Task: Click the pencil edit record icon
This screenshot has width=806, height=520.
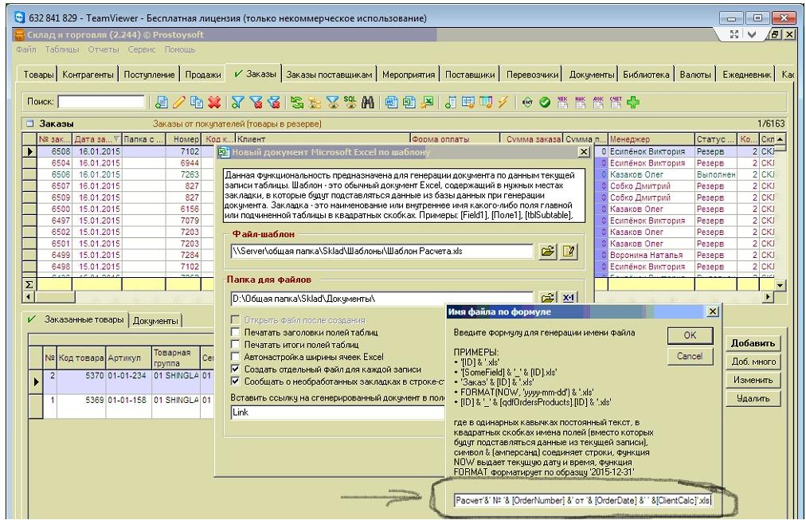Action: click(179, 103)
